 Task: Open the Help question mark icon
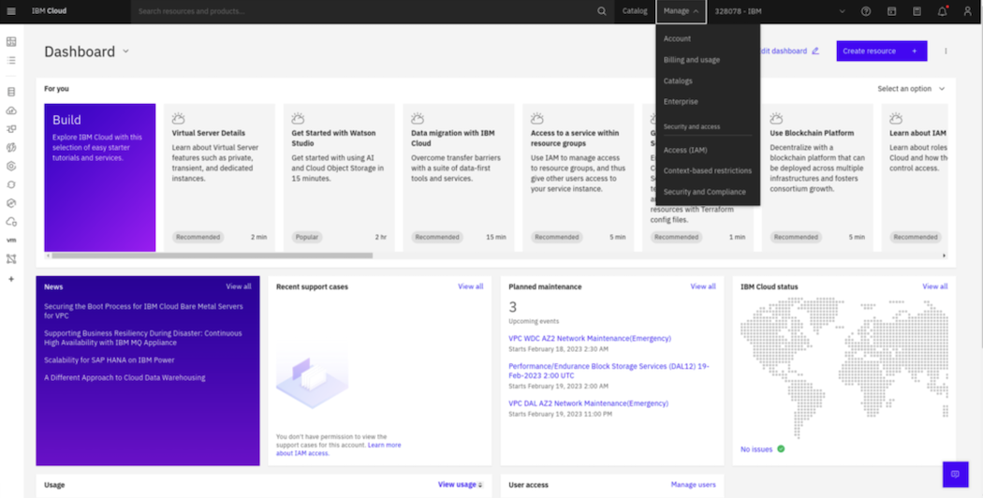[x=866, y=11]
